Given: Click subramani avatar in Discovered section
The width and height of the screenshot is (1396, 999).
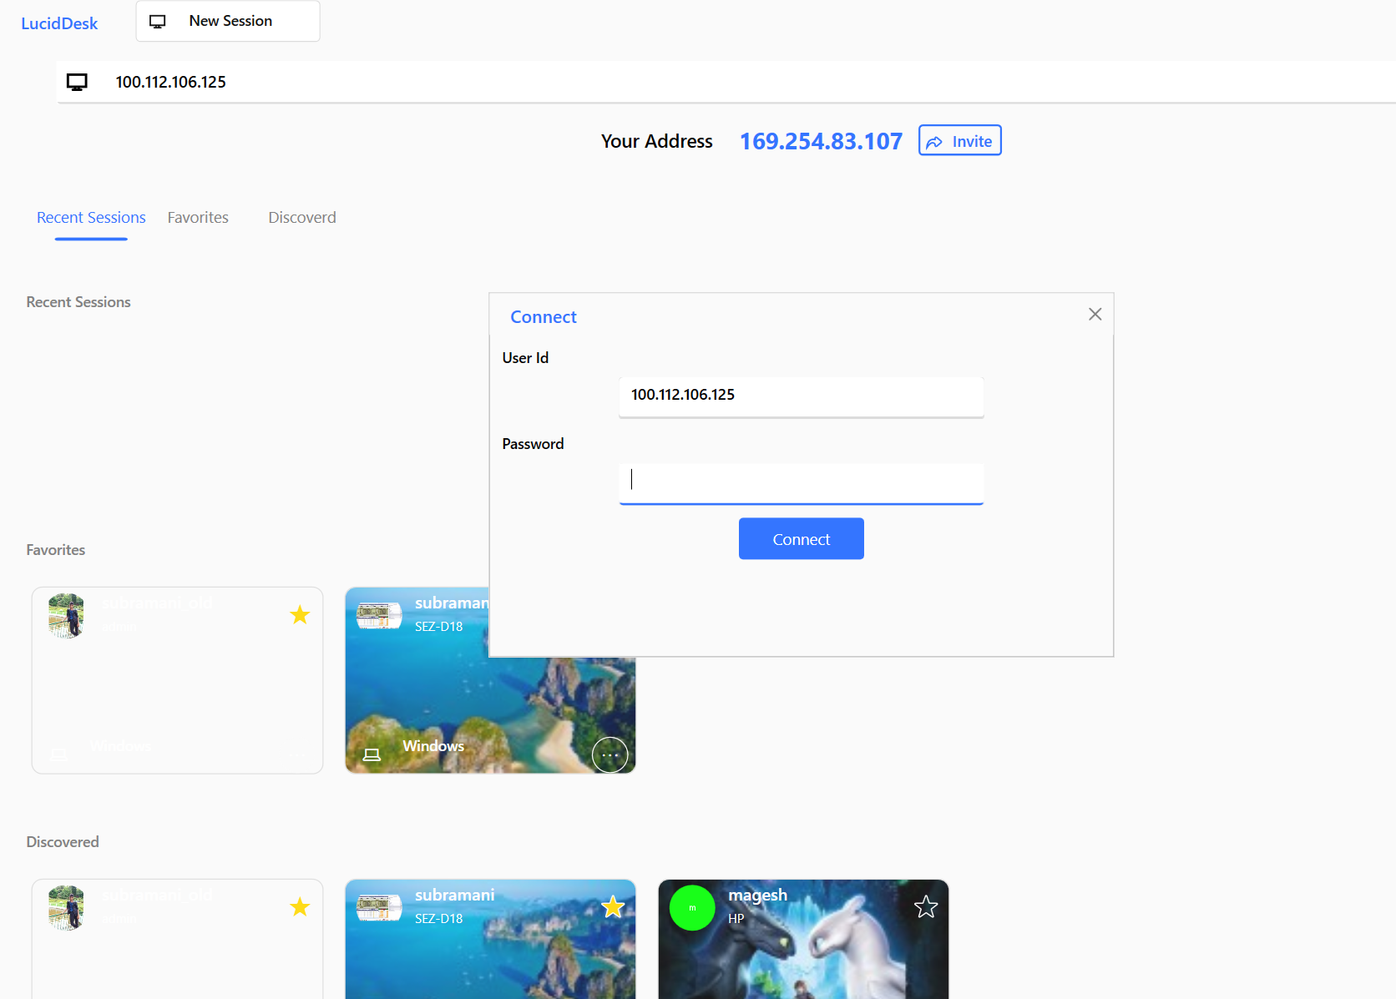Looking at the screenshot, I should tap(379, 908).
